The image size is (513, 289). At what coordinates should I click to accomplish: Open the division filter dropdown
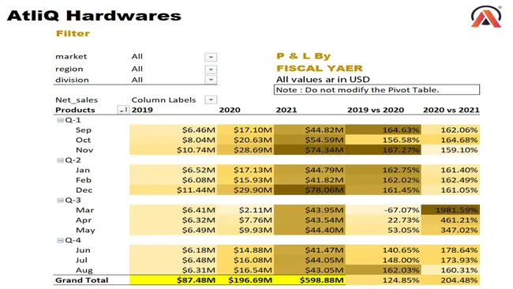click(x=211, y=80)
